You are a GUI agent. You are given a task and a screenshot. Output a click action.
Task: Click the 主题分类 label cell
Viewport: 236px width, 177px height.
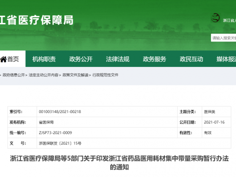click(x=190, y=112)
